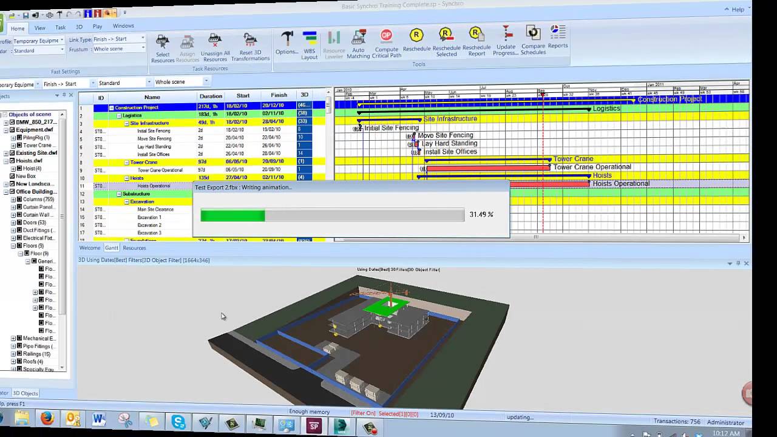Open the View ribbon tab
Image resolution: width=777 pixels, height=437 pixels.
39,28
